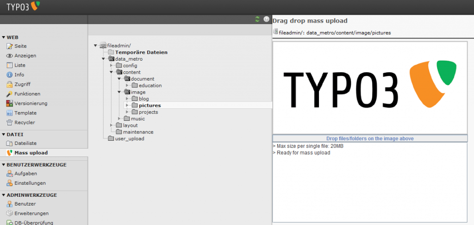This screenshot has width=474, height=225.
Task: Collapse the BENUTZERWERKZEUGE group
Action: point(4,165)
